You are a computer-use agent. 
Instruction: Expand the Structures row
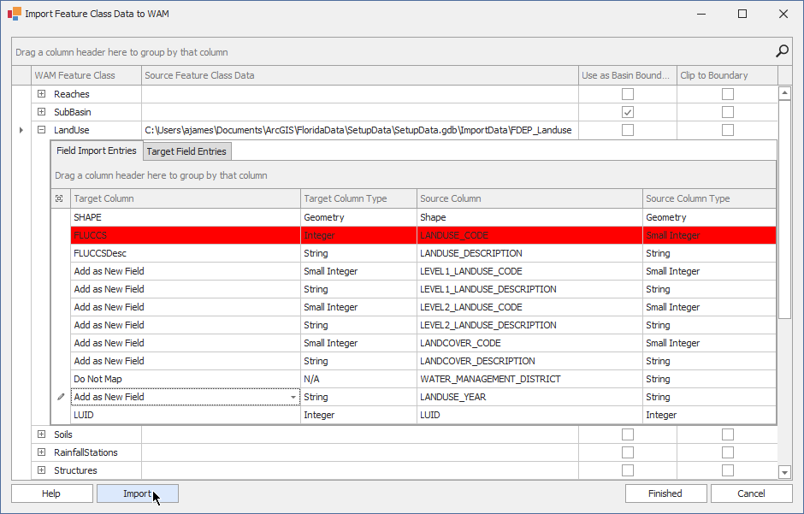pyautogui.click(x=42, y=470)
